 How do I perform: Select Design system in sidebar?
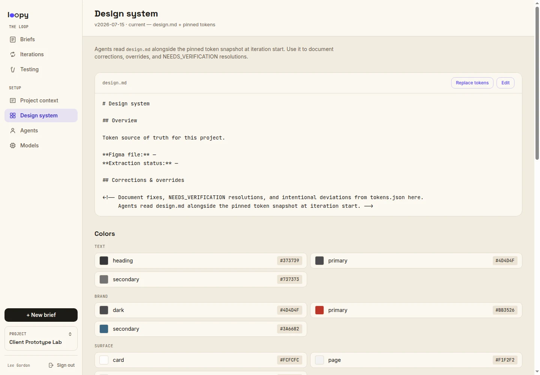click(x=41, y=115)
